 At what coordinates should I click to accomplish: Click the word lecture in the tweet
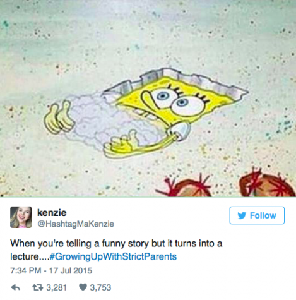[x=24, y=256]
